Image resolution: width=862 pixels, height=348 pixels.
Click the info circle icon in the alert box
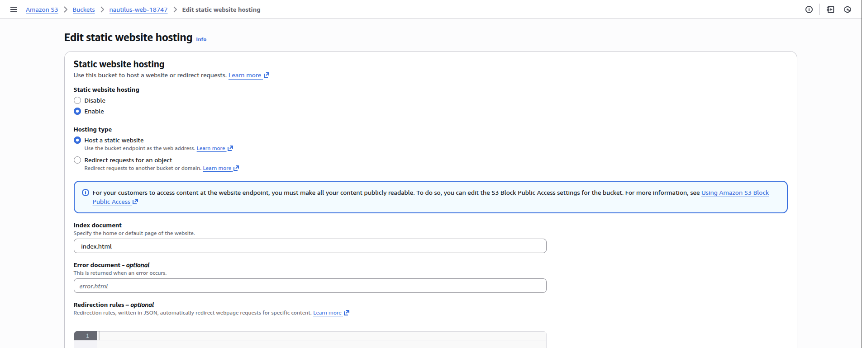click(85, 193)
